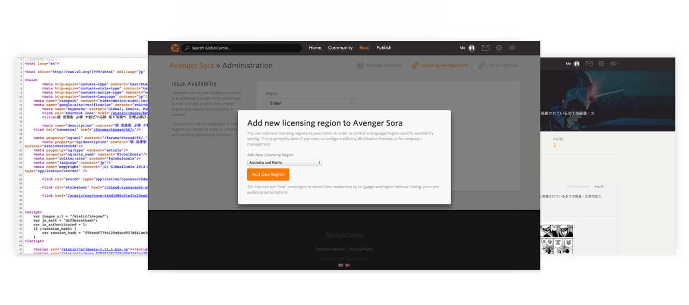Screen dimensions: 689x305
Task: Click the Avenger Sora breadcrumb link
Action: (192, 66)
